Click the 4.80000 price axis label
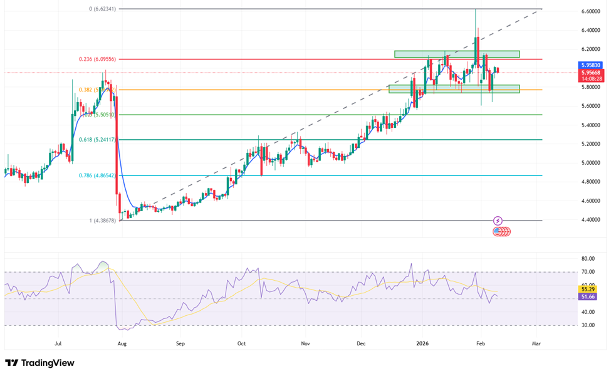The height and width of the screenshot is (376, 611). click(x=590, y=182)
